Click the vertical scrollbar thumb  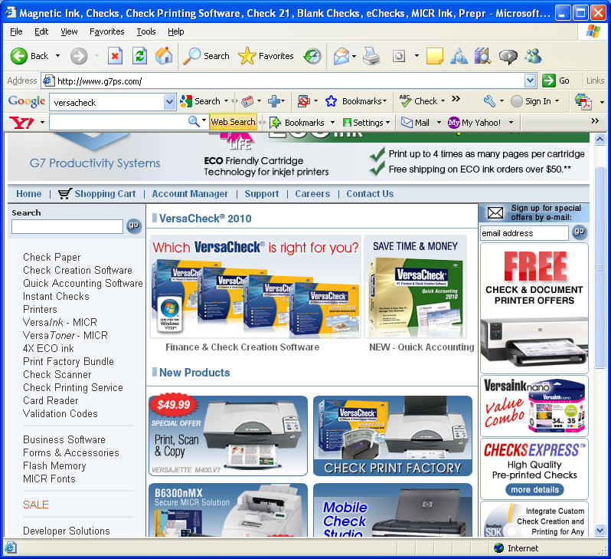(600, 268)
